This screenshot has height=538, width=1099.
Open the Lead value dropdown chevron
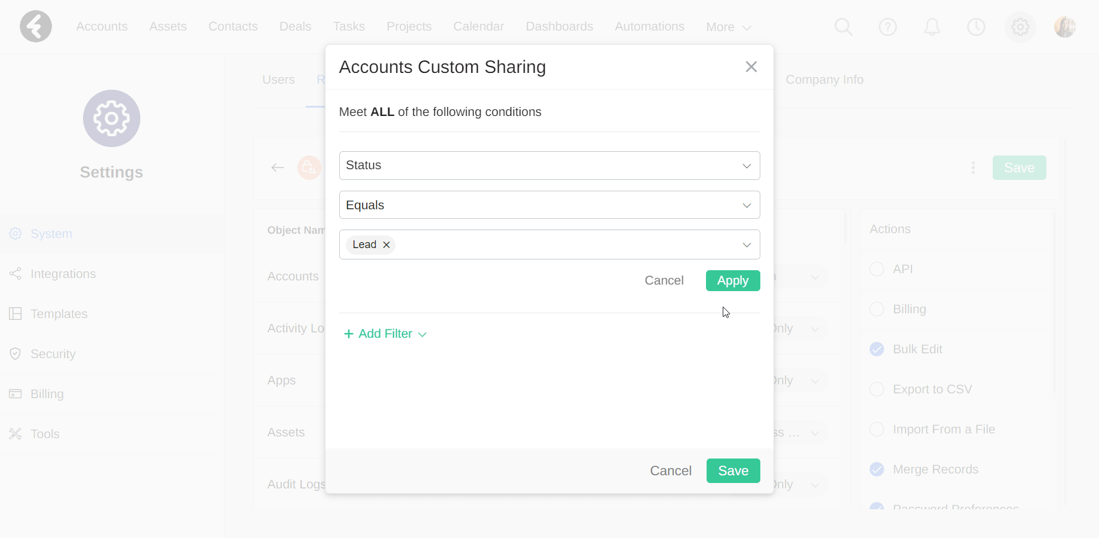tap(747, 245)
